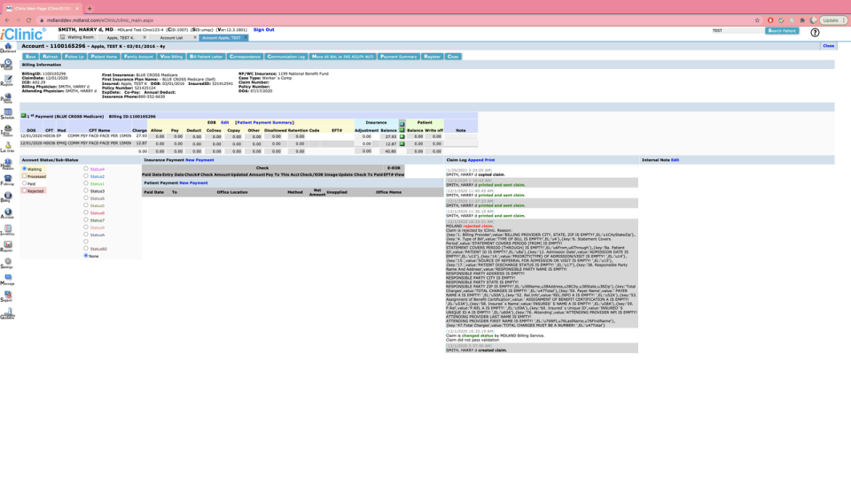851x478 pixels.
Task: Select the Status7 sub-status
Action: click(86, 220)
